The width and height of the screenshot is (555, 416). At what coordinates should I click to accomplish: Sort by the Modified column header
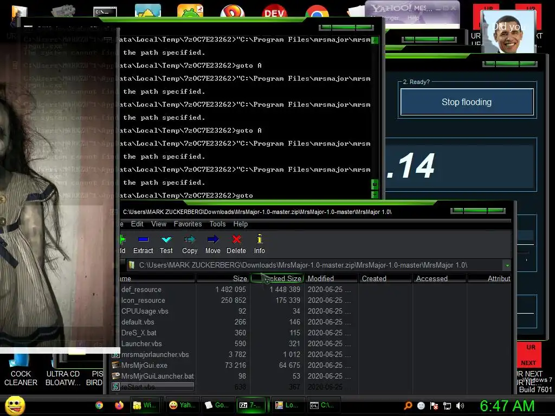point(331,278)
